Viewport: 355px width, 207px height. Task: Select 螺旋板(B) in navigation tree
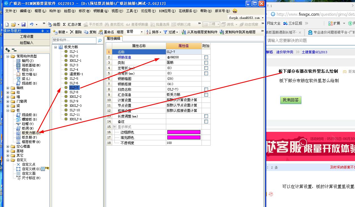(29, 119)
